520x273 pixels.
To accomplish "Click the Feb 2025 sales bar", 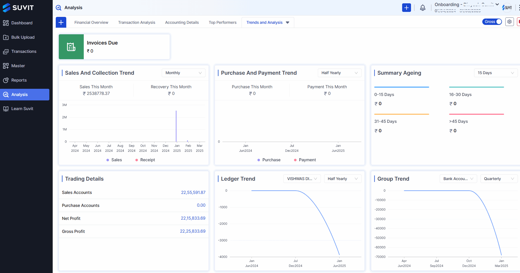I will (x=187, y=141).
